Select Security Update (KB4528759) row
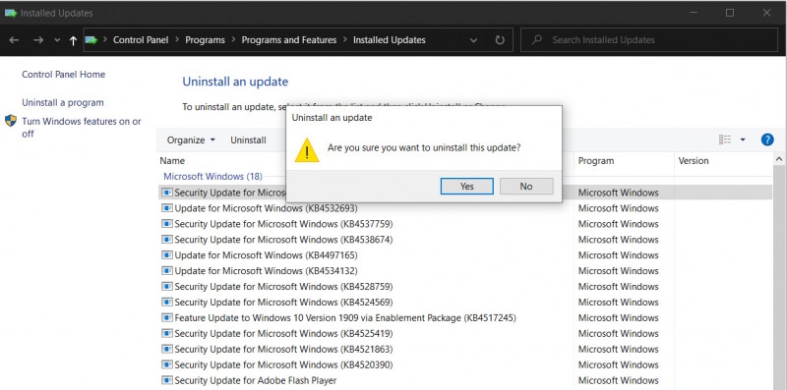The height and width of the screenshot is (390, 787). [x=465, y=287]
